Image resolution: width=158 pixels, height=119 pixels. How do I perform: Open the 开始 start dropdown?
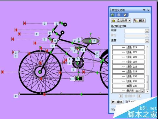click(147, 31)
